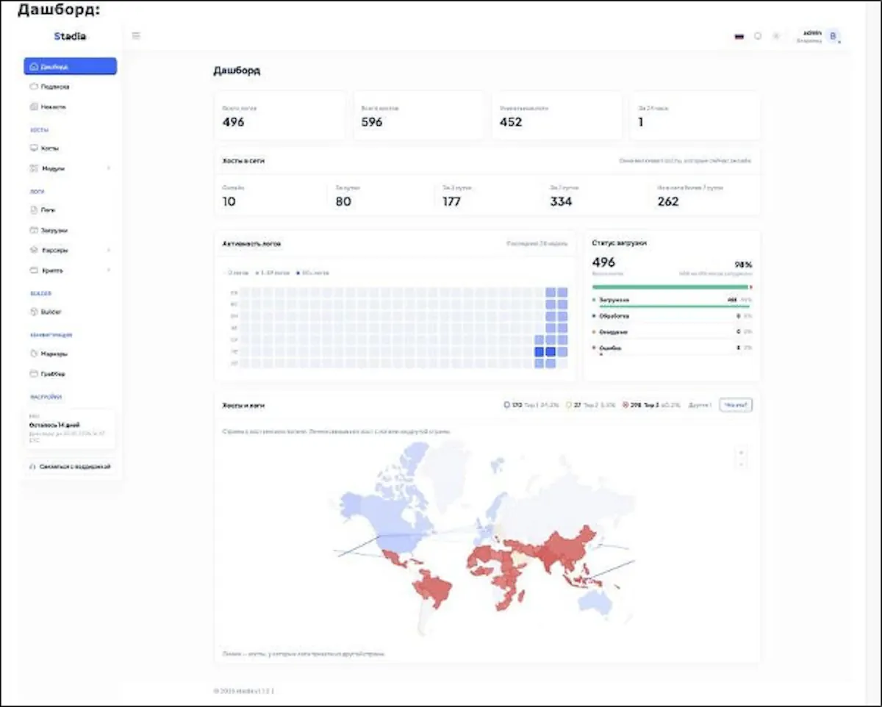
Task: Click the Загружено status row
Action: coord(672,300)
